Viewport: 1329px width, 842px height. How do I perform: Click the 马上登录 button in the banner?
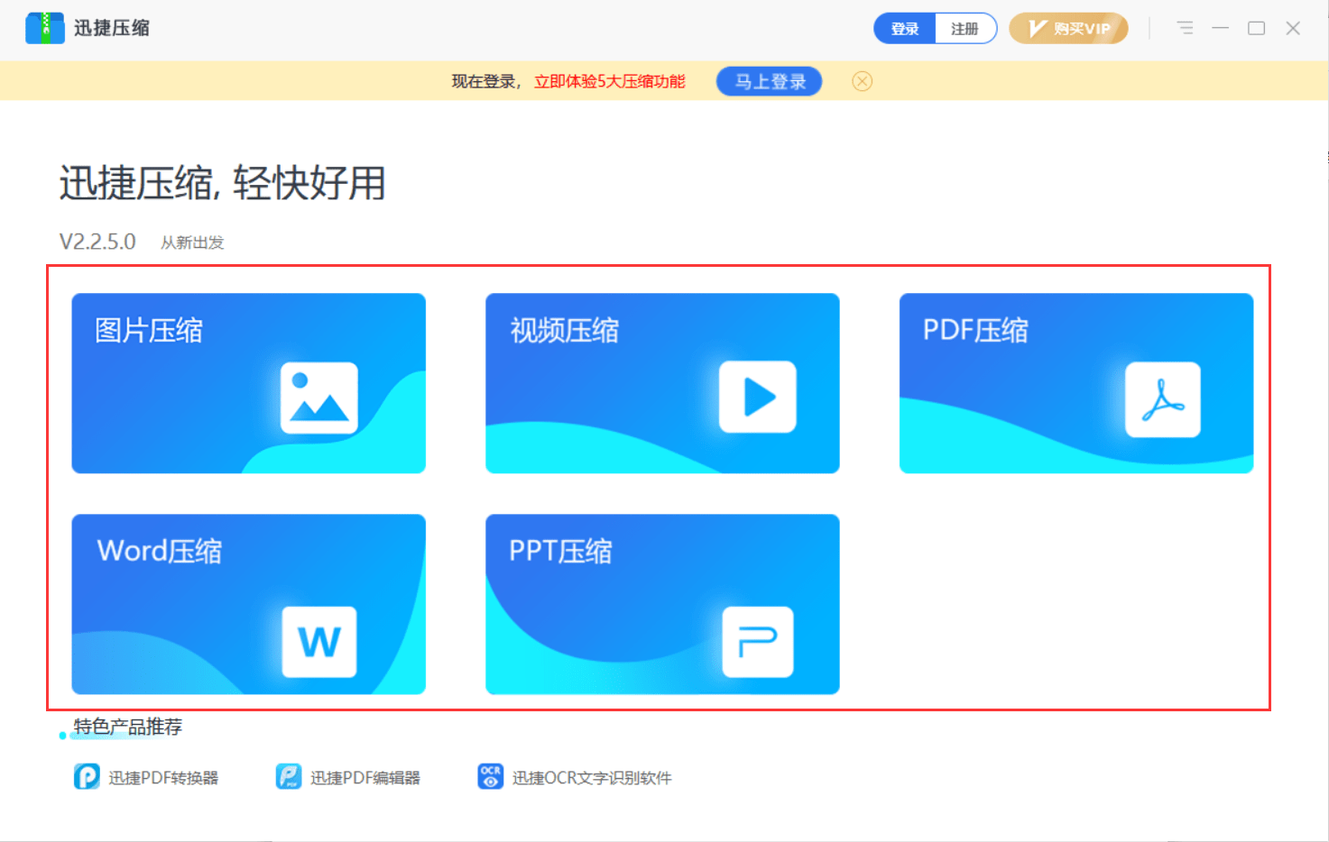[x=769, y=81]
